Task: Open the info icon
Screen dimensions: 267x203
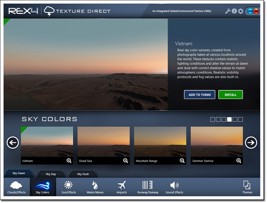Action: 234,11
